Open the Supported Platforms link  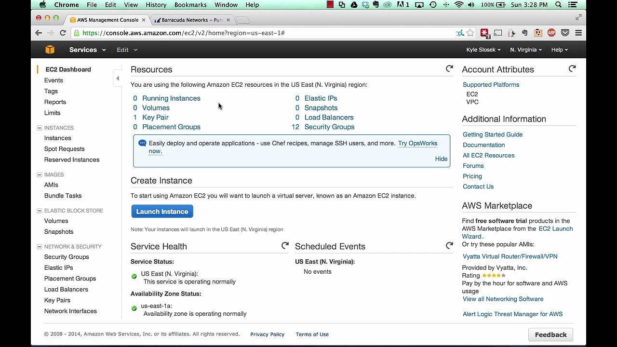point(491,85)
